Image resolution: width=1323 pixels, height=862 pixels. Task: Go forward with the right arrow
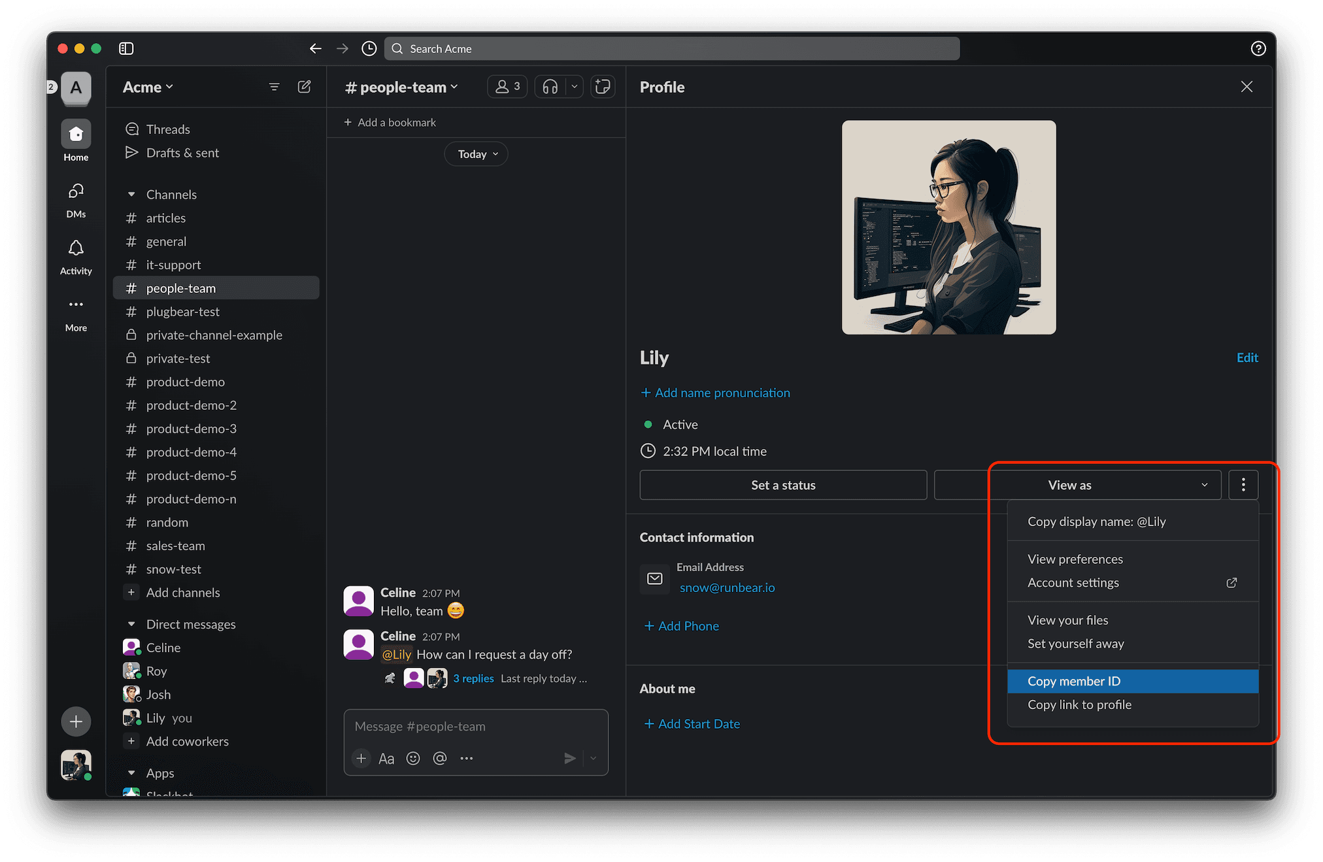click(x=343, y=48)
